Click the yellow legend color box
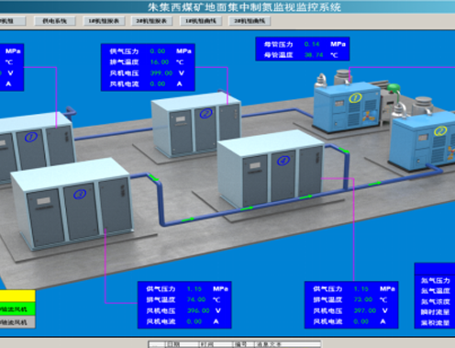Screen dimensions: 455x348 click(x=17, y=296)
